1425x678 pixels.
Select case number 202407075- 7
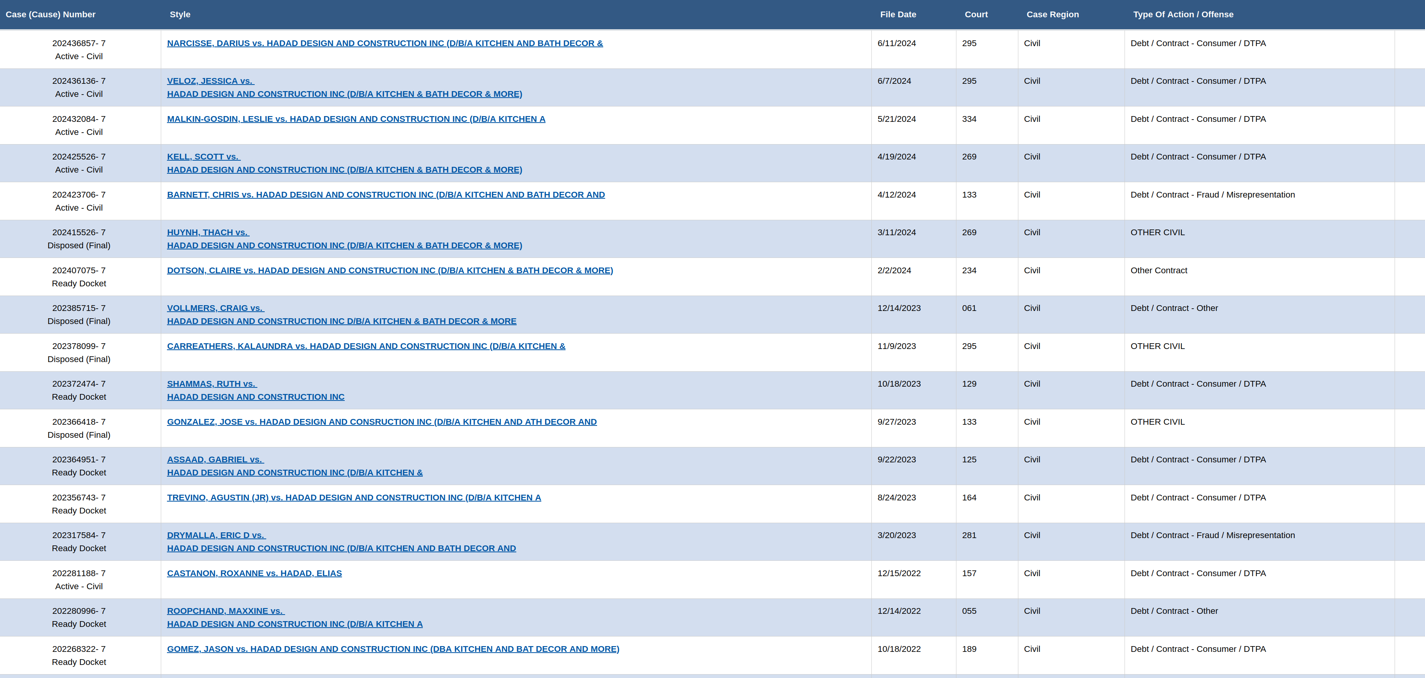tap(78, 270)
